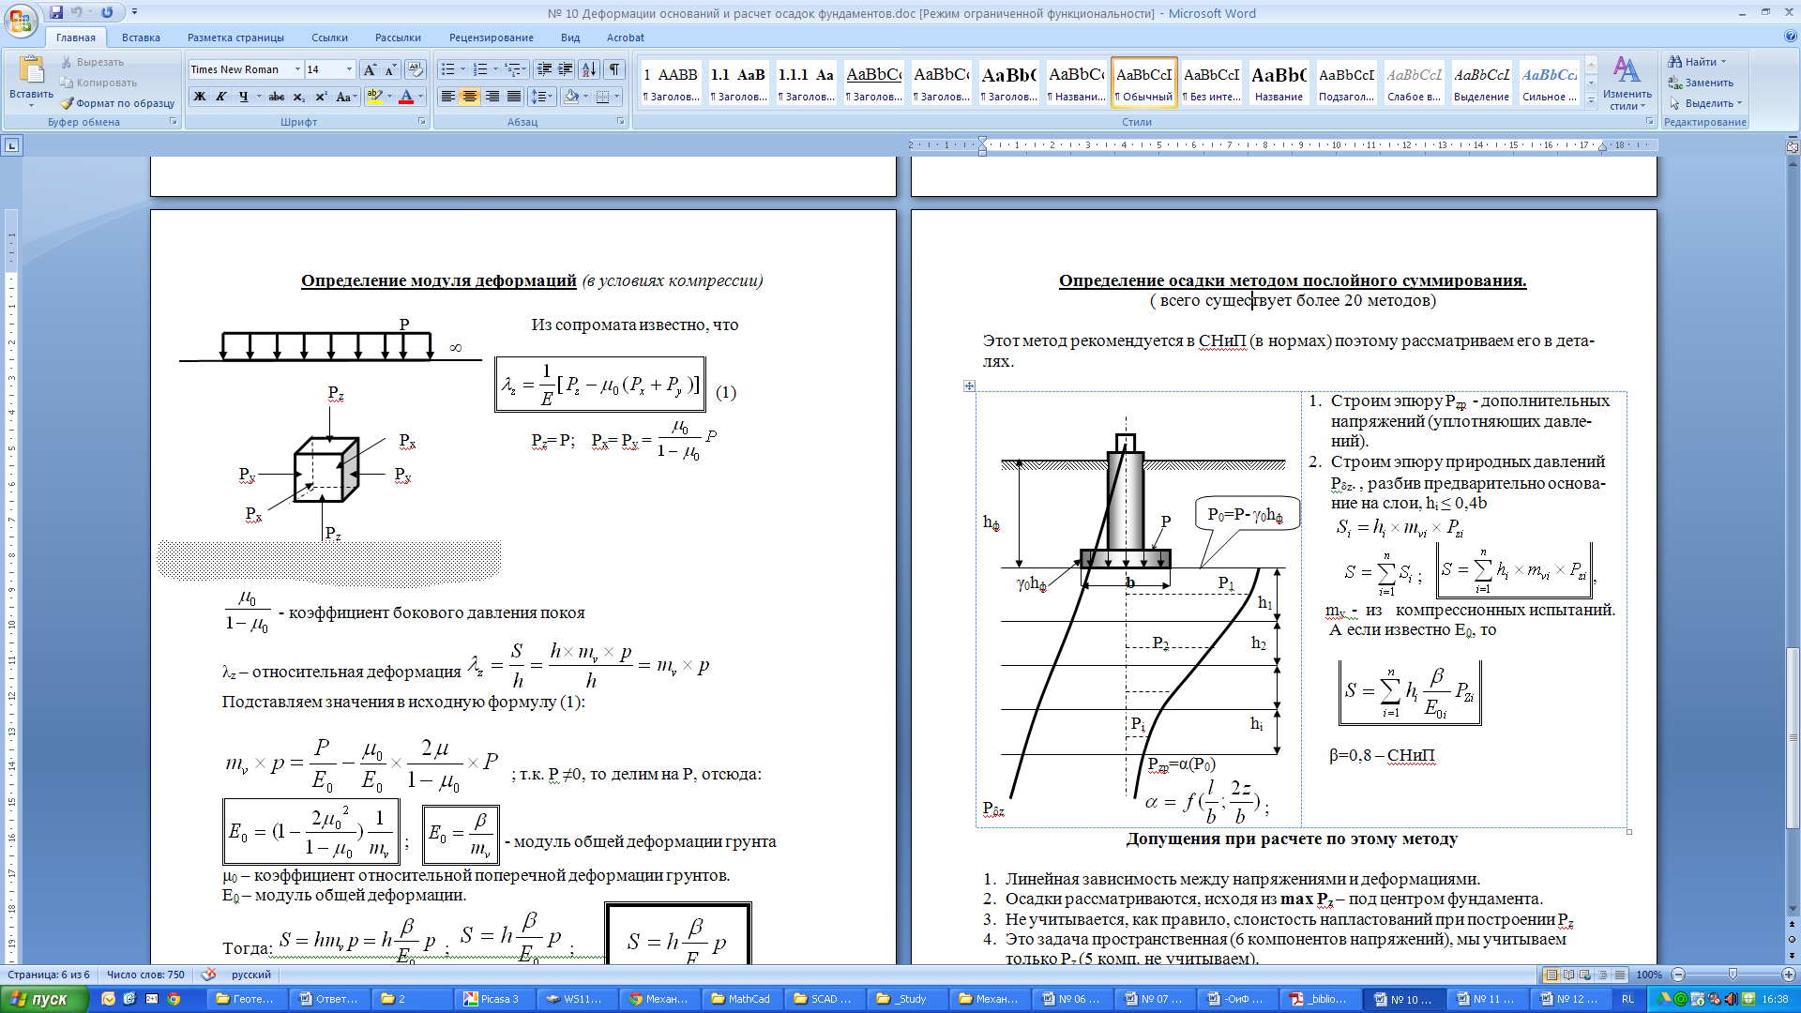Click Изменить стили button
This screenshot has height=1013, width=1801.
(1627, 84)
